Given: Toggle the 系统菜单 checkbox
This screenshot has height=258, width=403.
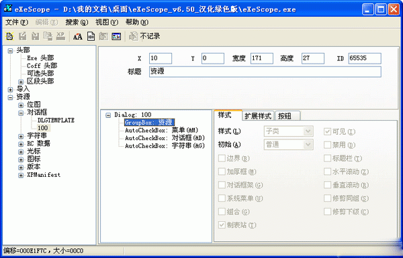Looking at the screenshot, I should (222, 198).
